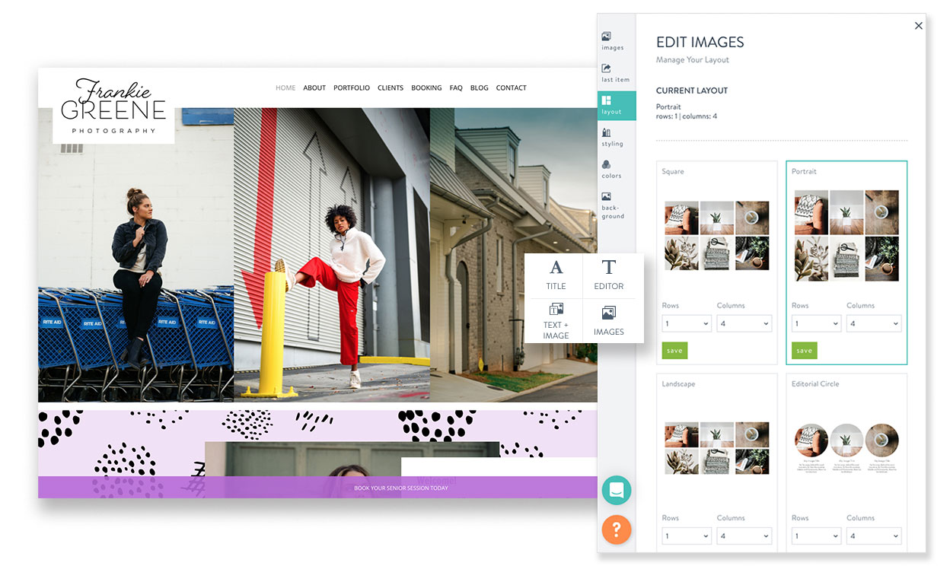The width and height of the screenshot is (950, 566).
Task: Choose the Square layout preview
Action: tap(716, 236)
